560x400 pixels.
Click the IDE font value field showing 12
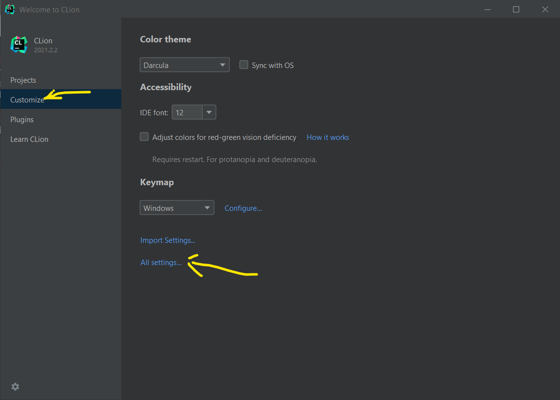point(187,112)
